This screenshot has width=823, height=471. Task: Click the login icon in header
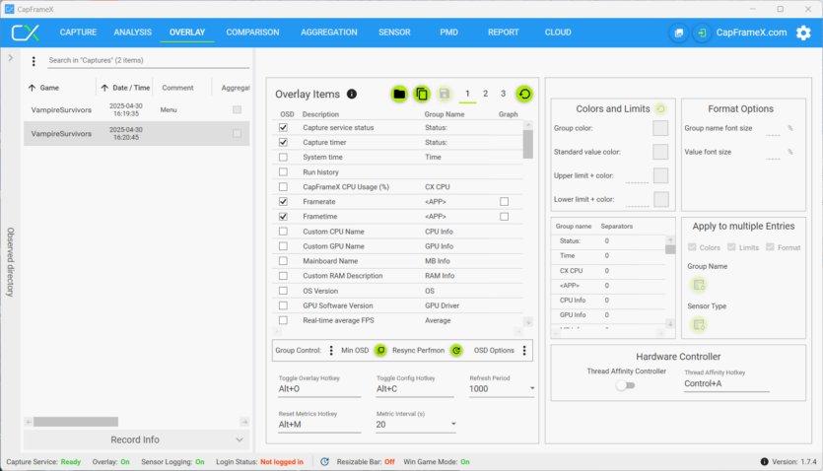point(701,33)
